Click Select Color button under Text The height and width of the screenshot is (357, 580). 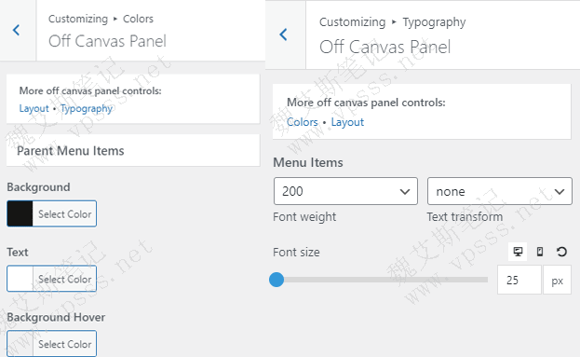(x=65, y=279)
